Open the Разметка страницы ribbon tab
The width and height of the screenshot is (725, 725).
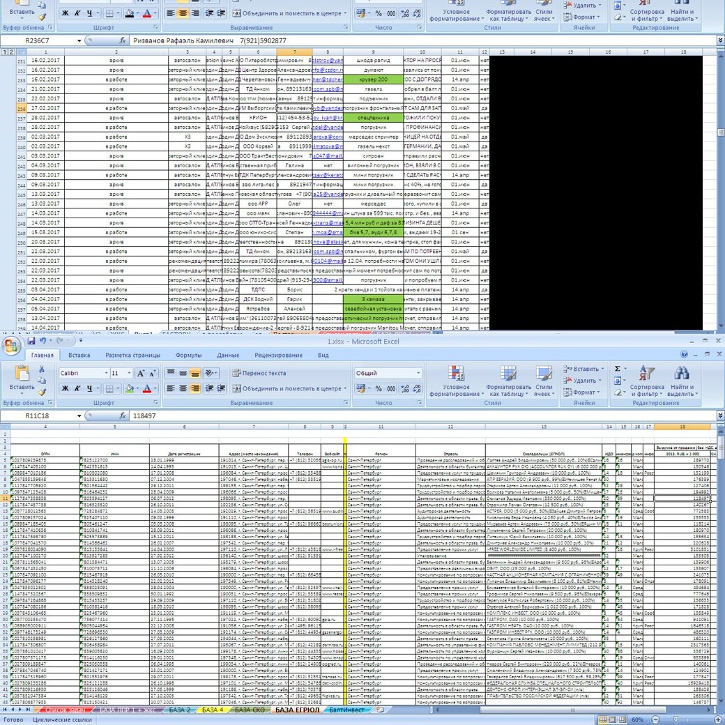pos(132,355)
